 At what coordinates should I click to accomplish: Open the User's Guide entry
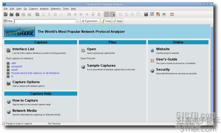[167, 59]
